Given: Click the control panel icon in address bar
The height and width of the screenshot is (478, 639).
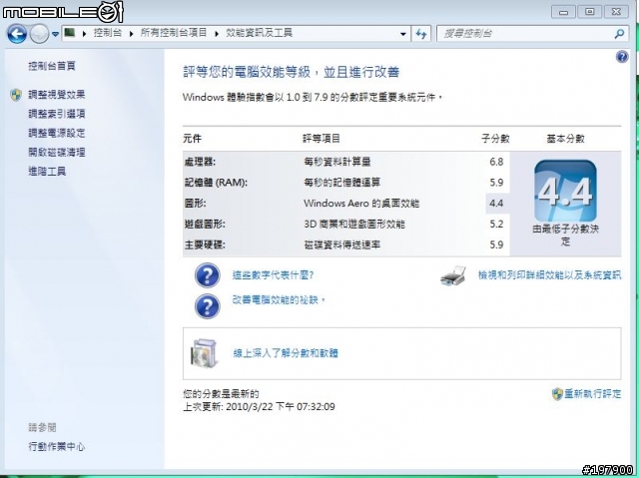Looking at the screenshot, I should click(70, 32).
